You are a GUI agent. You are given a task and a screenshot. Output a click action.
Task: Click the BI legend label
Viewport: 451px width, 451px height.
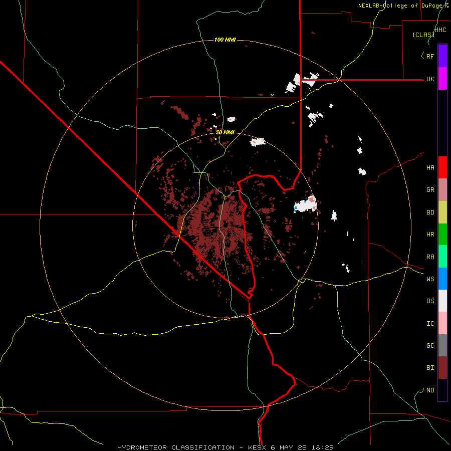[x=430, y=368]
